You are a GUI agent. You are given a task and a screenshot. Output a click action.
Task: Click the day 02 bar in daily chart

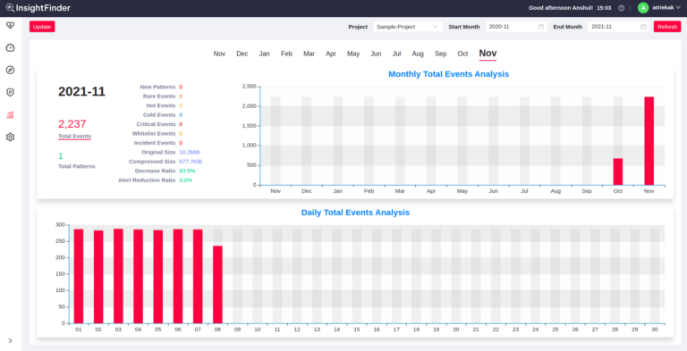[x=98, y=277]
